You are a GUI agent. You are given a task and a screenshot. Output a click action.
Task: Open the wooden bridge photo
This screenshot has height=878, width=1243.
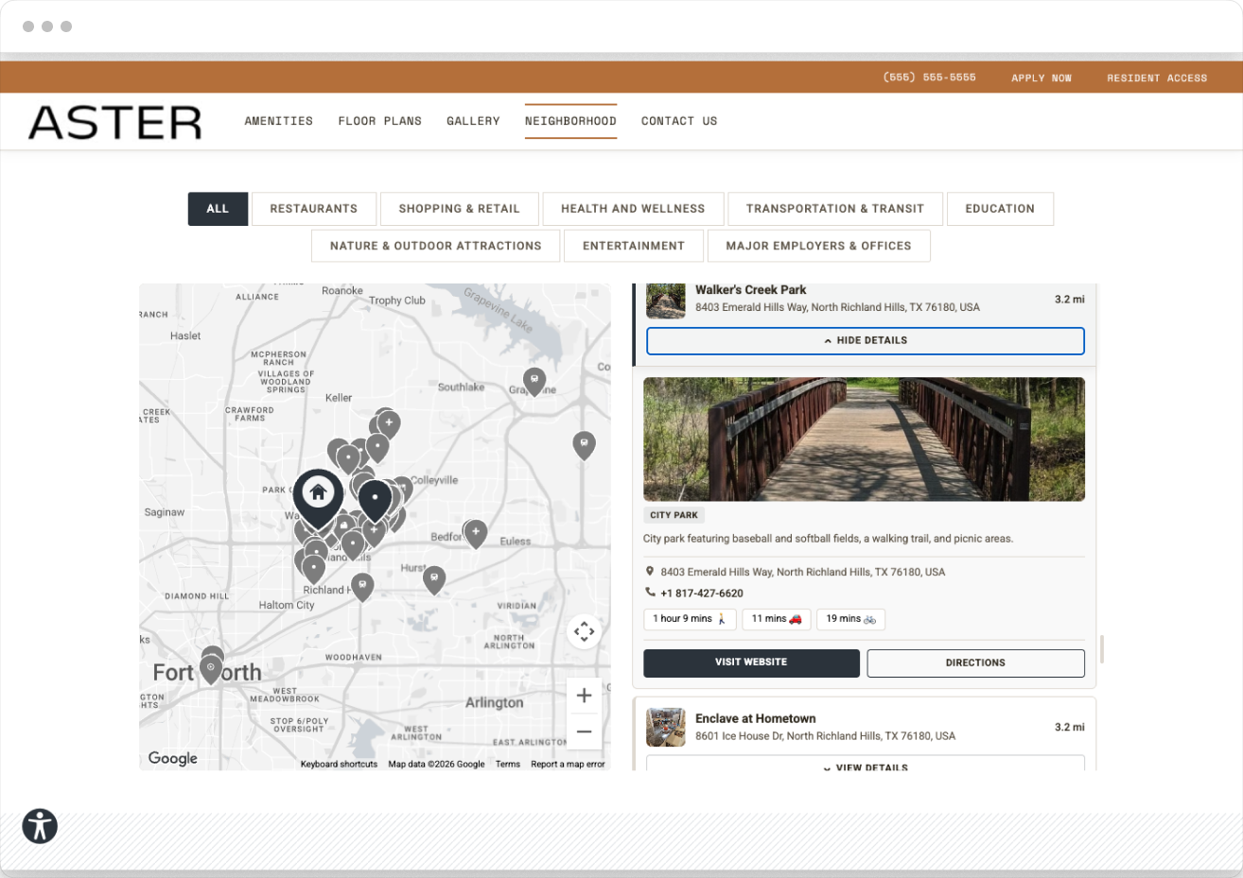(x=865, y=439)
